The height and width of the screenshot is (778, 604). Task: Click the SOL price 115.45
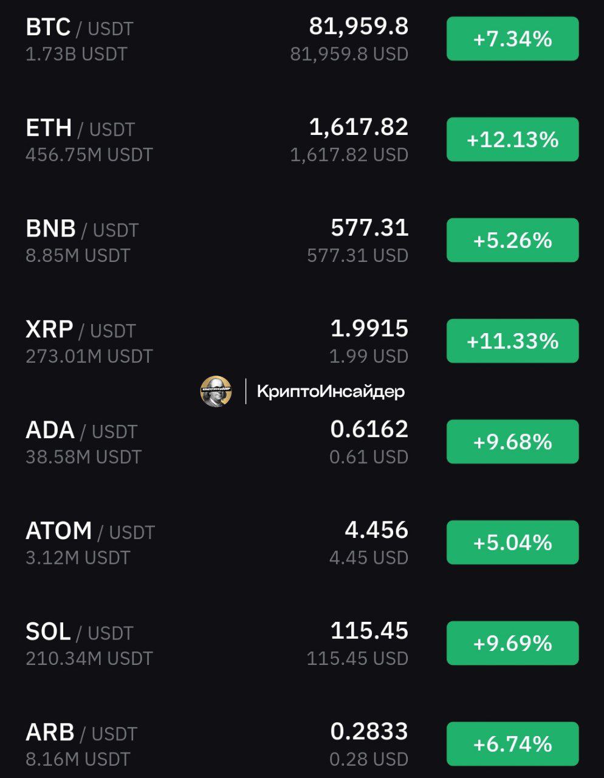pos(369,631)
